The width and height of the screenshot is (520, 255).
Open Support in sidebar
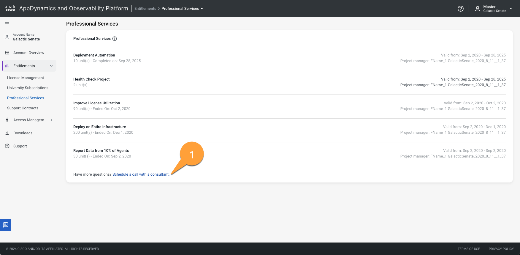20,146
